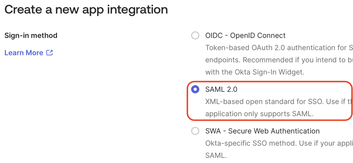353x163 pixels.
Task: Click the filled blue radio indicator
Action: (x=195, y=89)
